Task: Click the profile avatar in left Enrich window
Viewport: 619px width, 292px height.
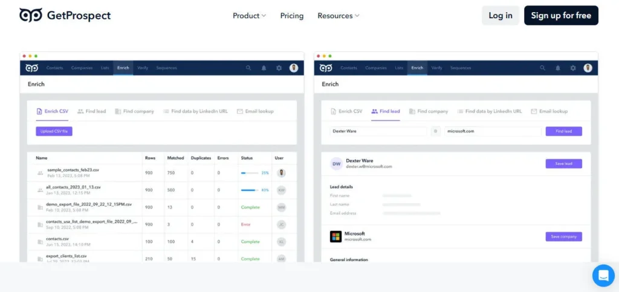Action: tap(294, 68)
